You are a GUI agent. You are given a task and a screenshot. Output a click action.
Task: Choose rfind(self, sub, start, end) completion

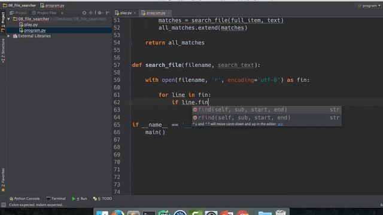tap(266, 118)
